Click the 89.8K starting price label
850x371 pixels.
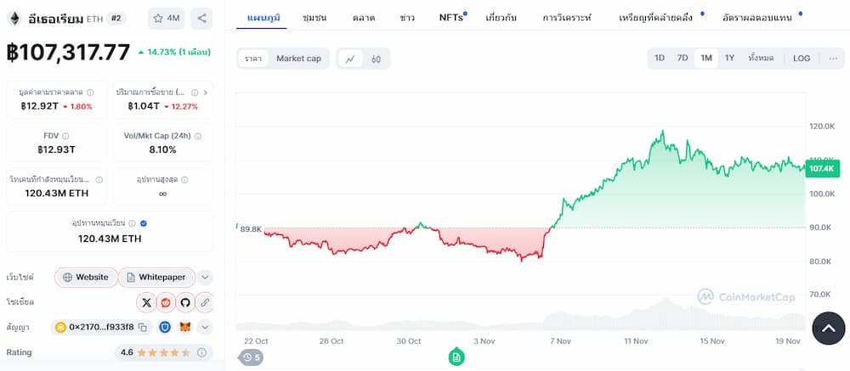(x=251, y=229)
